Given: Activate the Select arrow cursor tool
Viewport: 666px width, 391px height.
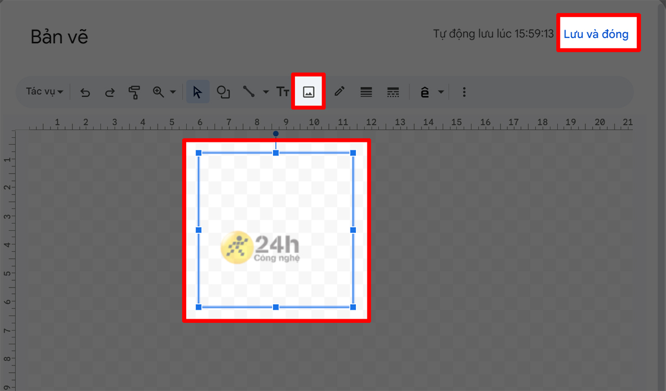Looking at the screenshot, I should [198, 92].
